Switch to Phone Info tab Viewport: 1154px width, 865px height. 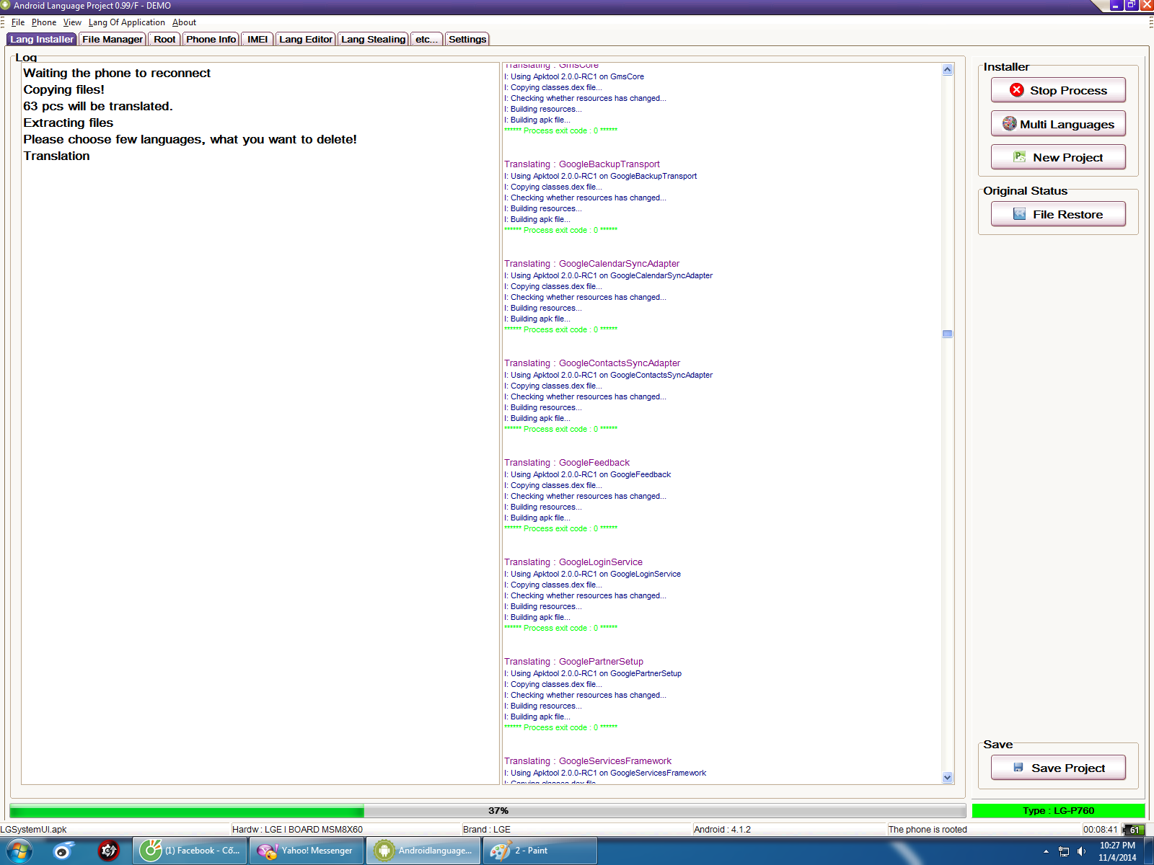211,39
